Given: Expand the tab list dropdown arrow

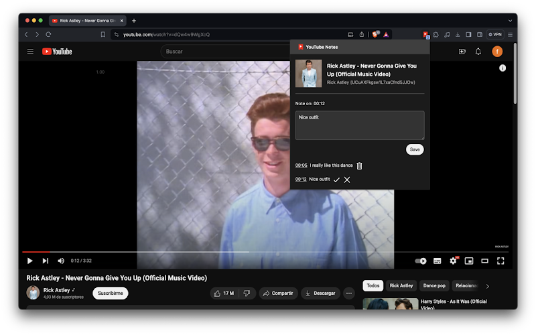Looking at the screenshot, I should (x=510, y=21).
